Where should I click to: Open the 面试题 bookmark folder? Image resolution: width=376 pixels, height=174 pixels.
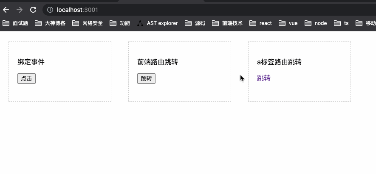[15, 23]
